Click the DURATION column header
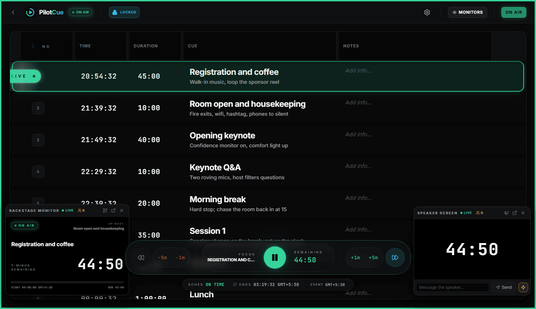Image resolution: width=536 pixels, height=309 pixels. [x=146, y=46]
